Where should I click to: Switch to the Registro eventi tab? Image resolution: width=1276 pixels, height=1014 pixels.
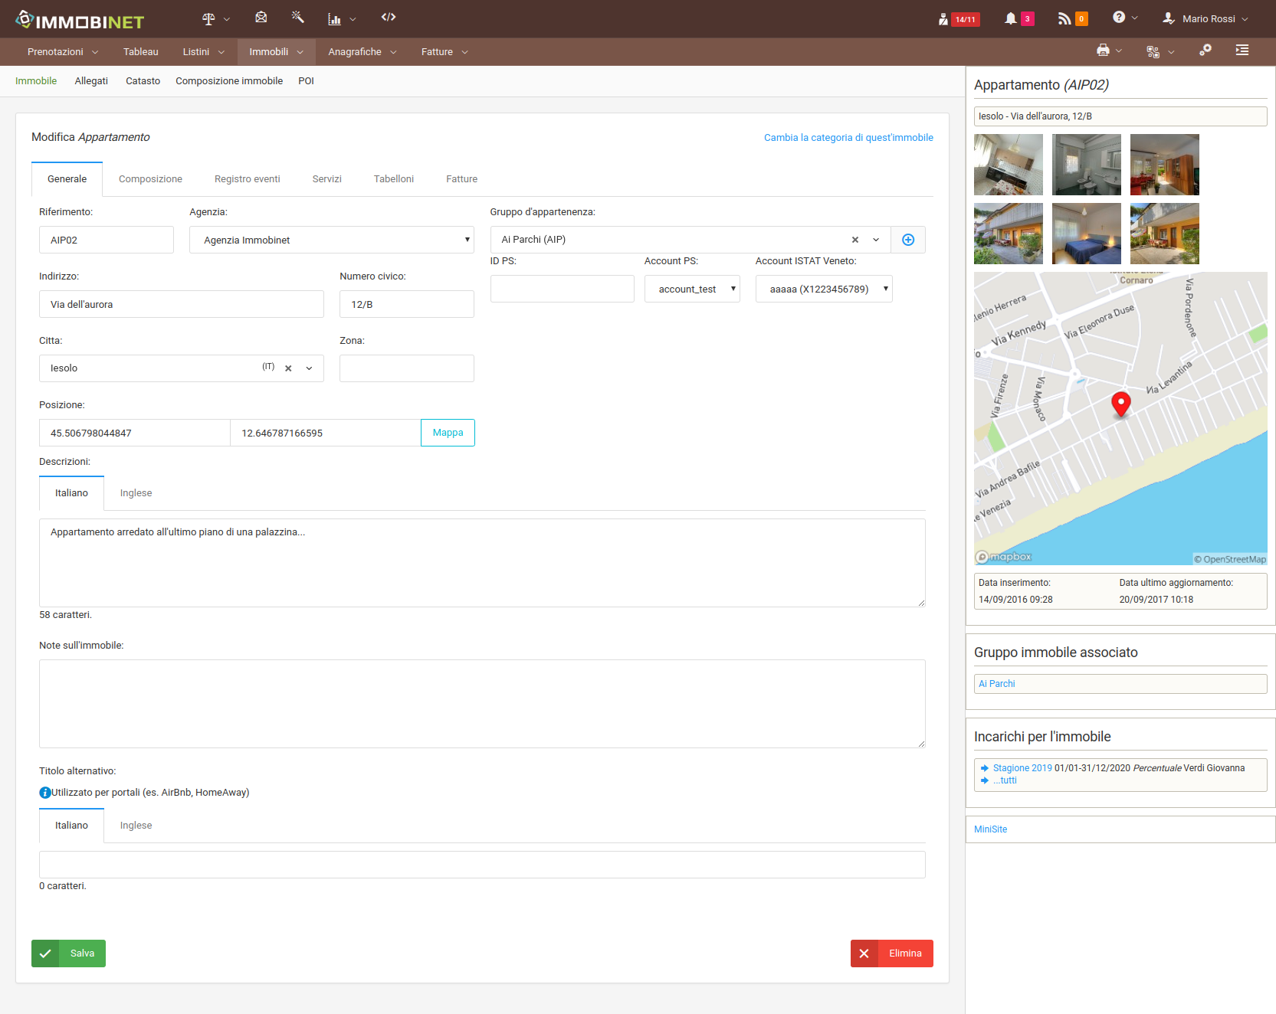[248, 179]
